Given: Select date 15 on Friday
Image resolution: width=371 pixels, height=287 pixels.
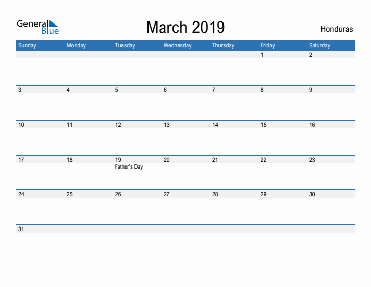Looking at the screenshot, I should pos(263,125).
